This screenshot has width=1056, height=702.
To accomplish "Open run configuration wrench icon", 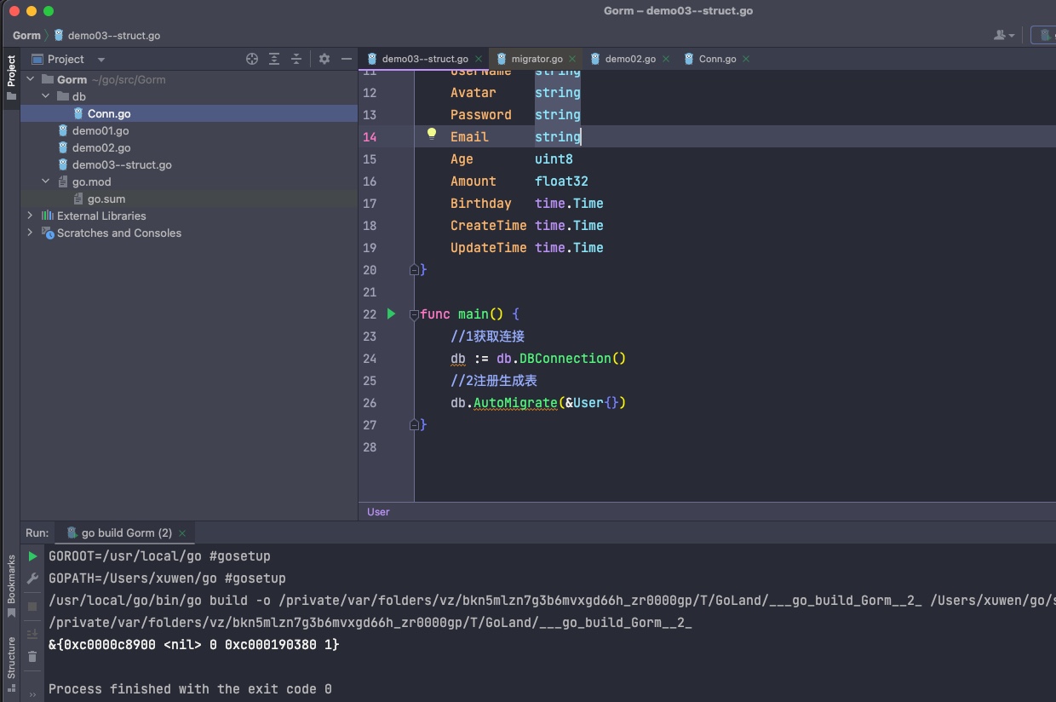I will [32, 578].
